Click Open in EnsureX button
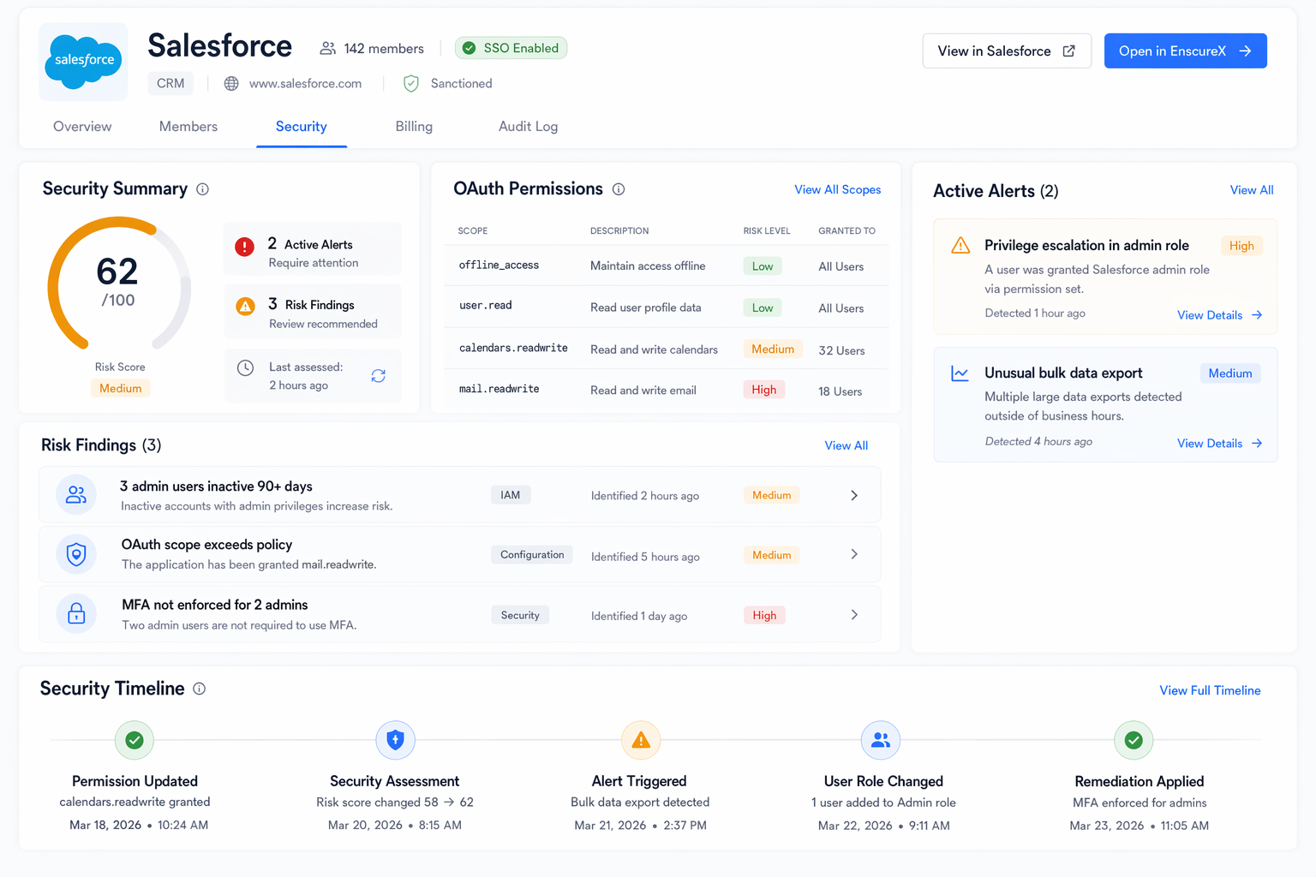This screenshot has width=1316, height=877. click(x=1185, y=51)
